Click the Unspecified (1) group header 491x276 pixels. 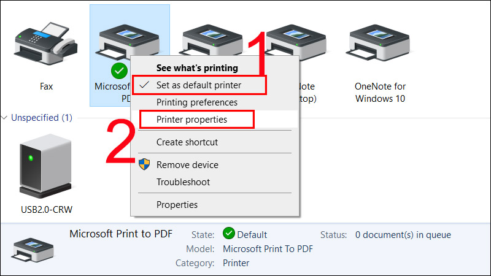pos(42,118)
